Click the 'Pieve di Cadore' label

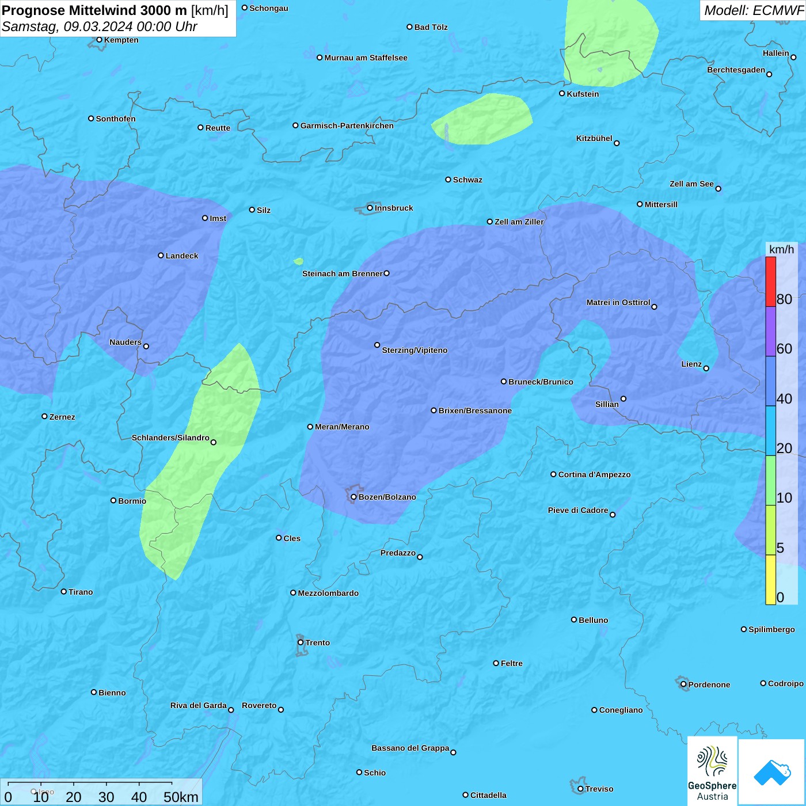(x=577, y=510)
